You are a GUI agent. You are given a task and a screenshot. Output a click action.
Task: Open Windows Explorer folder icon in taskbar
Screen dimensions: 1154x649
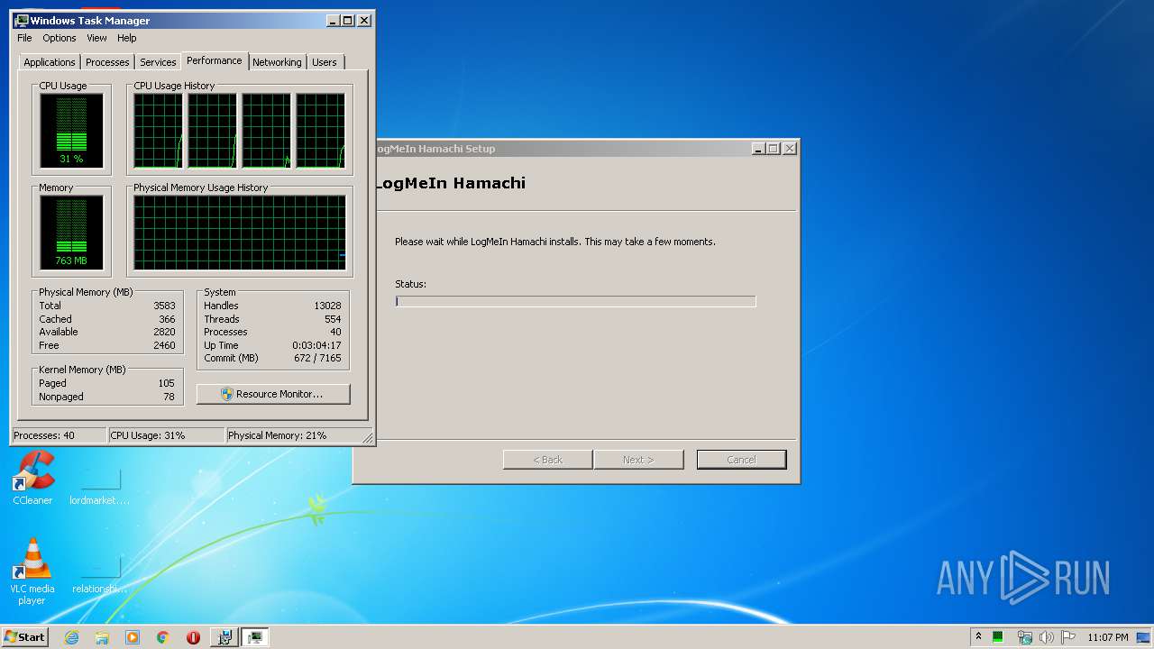click(x=102, y=637)
